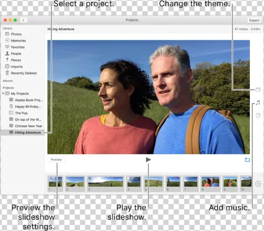This screenshot has width=264, height=231.
Task: Select the Hiking Adventure project
Action: [27, 132]
